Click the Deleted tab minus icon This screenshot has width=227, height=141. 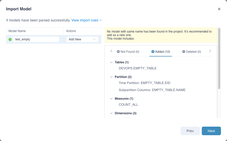point(184,52)
